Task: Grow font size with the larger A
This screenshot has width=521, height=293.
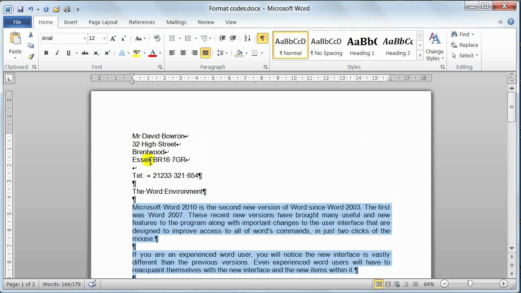Action: click(113, 38)
